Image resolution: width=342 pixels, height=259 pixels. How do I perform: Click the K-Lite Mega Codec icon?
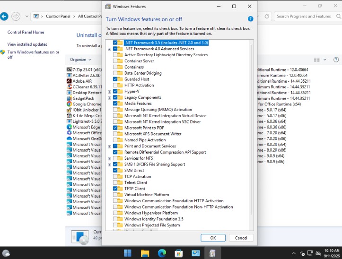pyautogui.click(x=69, y=115)
